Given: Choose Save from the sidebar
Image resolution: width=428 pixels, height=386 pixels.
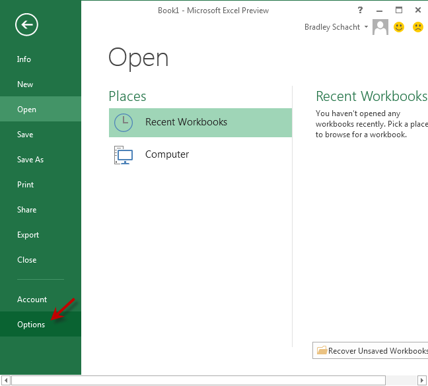Looking at the screenshot, I should [40, 135].
